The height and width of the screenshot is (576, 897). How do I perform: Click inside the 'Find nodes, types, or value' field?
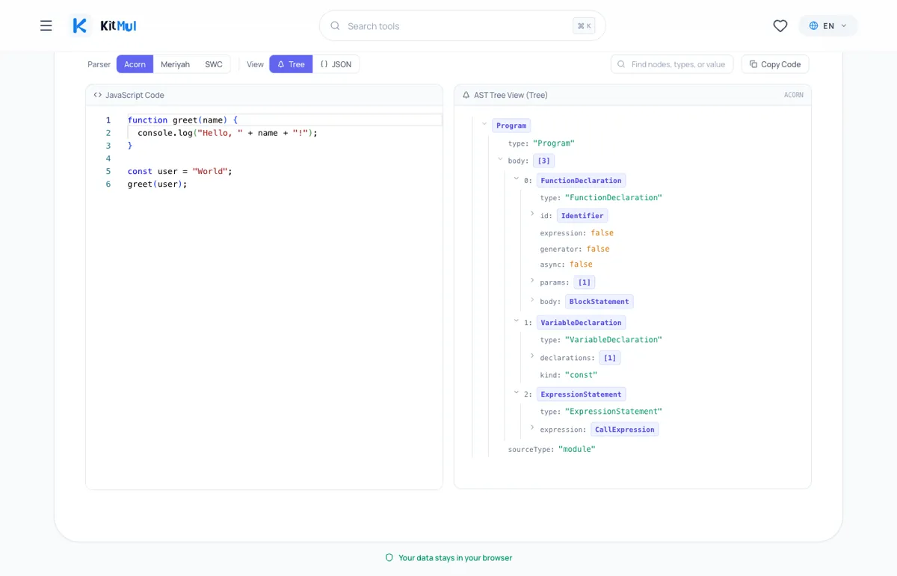tap(671, 64)
